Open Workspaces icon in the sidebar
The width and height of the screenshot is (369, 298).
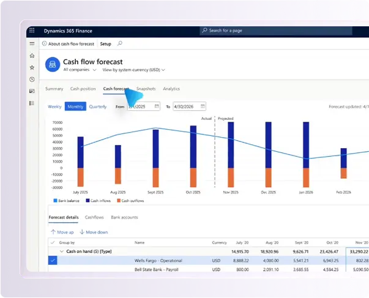tap(32, 91)
